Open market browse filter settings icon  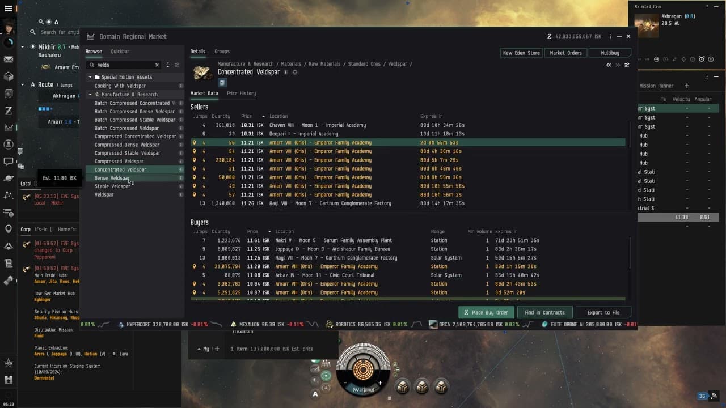[x=177, y=65]
